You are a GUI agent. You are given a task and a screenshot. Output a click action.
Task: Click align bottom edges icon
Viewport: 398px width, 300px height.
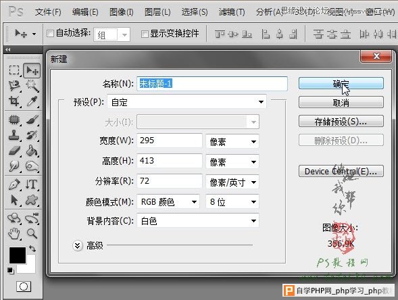pos(247,34)
